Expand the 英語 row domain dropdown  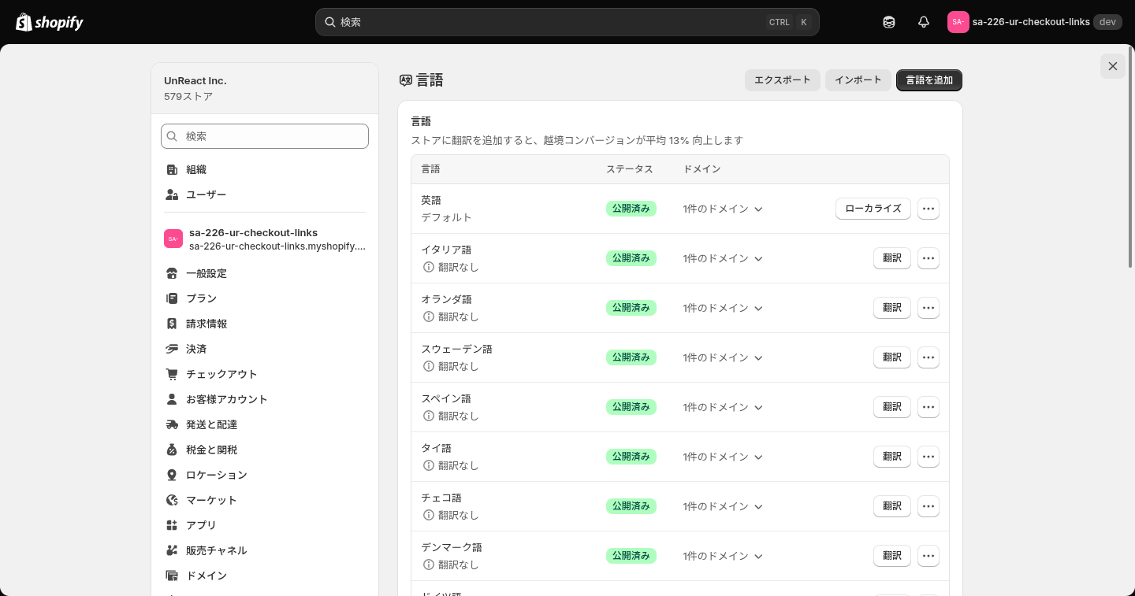point(723,209)
